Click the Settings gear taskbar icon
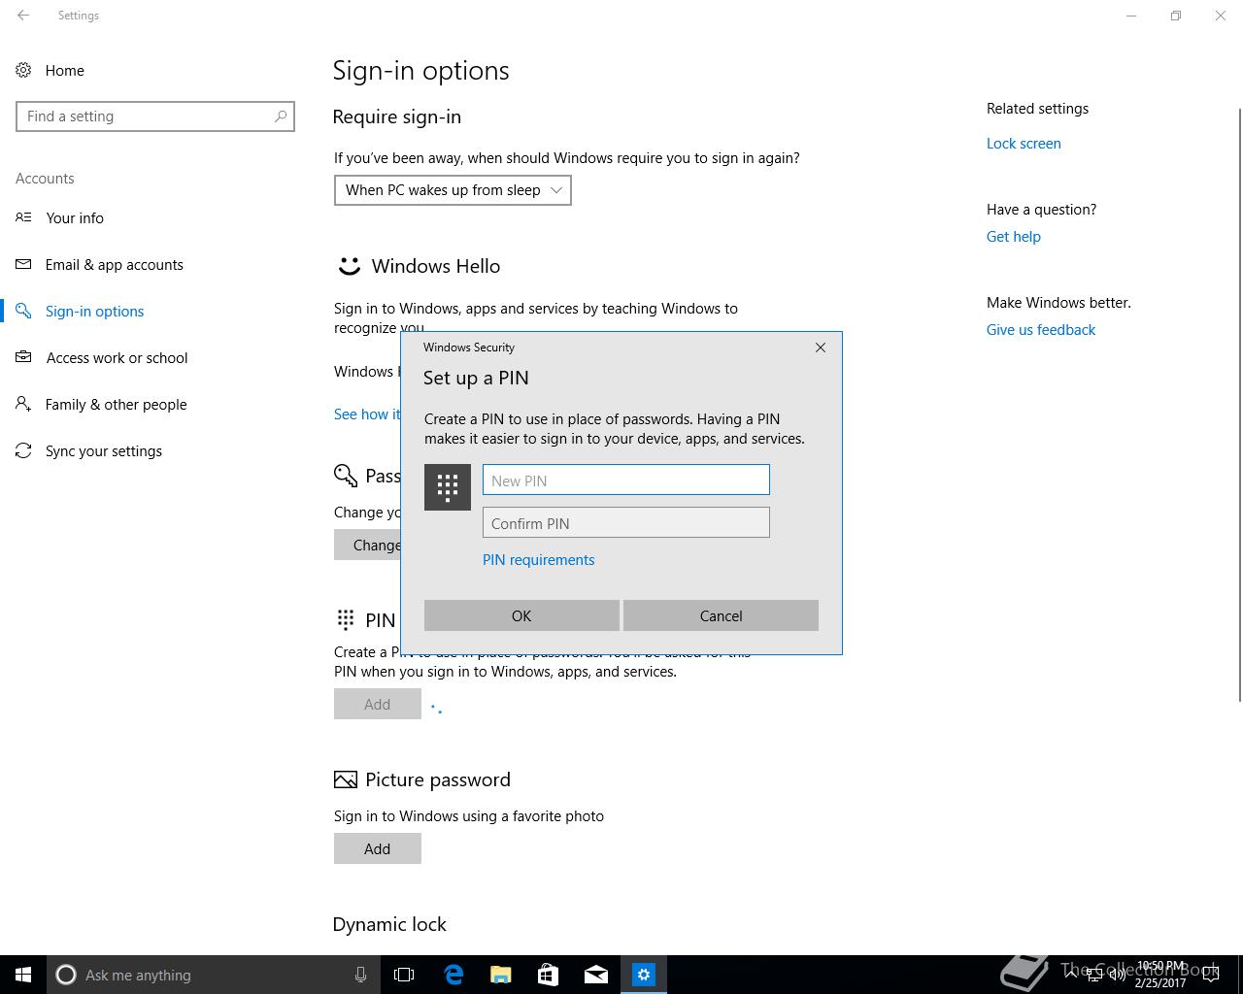The height and width of the screenshot is (994, 1243). (x=644, y=975)
